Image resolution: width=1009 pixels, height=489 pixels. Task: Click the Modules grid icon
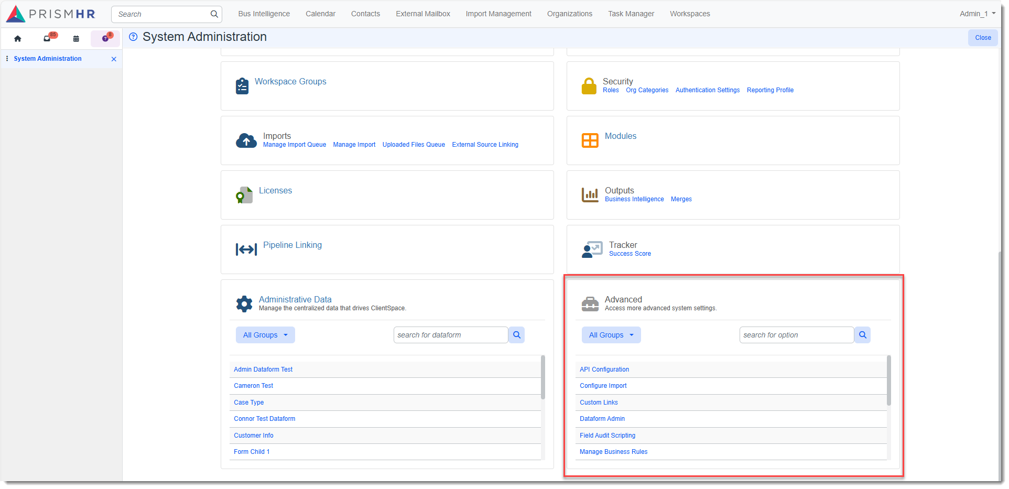point(590,140)
